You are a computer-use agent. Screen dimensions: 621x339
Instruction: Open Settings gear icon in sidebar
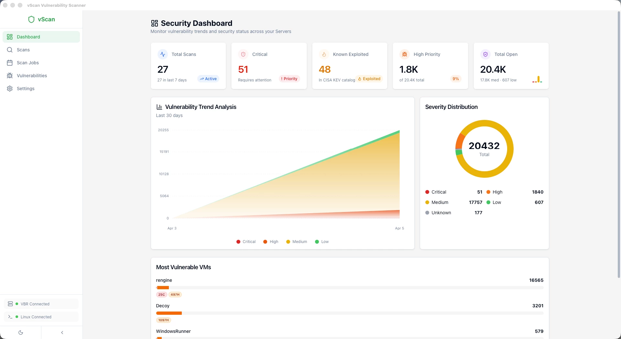point(10,89)
